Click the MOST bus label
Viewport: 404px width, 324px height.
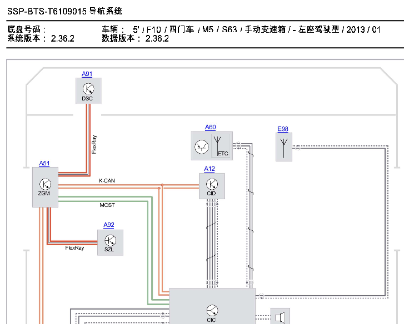[x=107, y=205]
